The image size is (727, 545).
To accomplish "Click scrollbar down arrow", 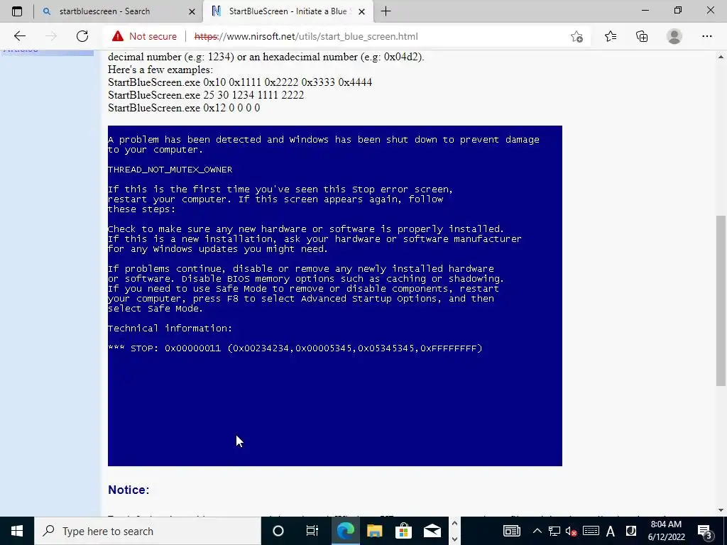I will [721, 510].
